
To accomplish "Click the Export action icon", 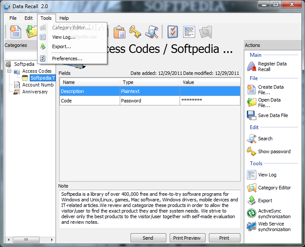I will pyautogui.click(x=252, y=201).
